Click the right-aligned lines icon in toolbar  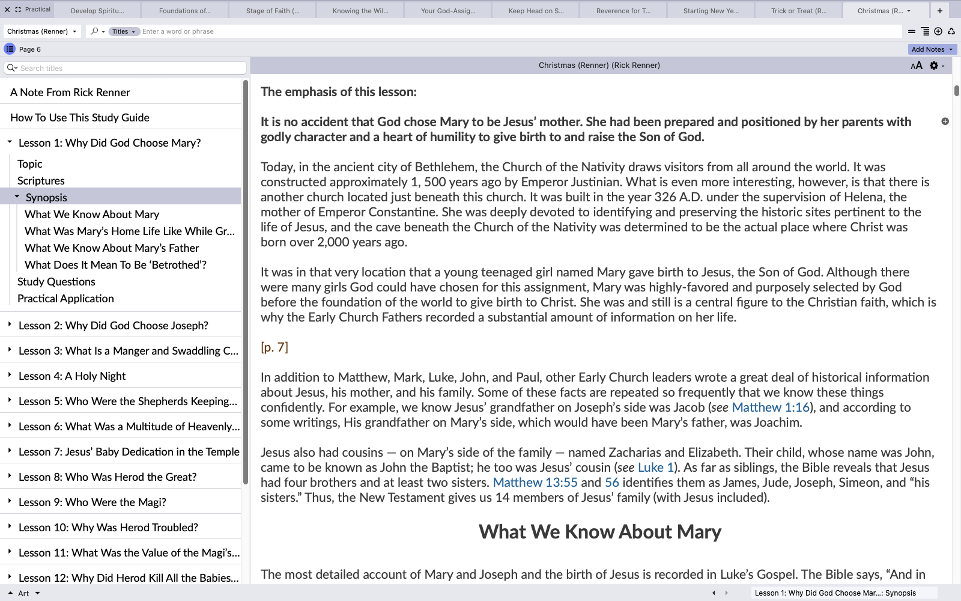(925, 31)
